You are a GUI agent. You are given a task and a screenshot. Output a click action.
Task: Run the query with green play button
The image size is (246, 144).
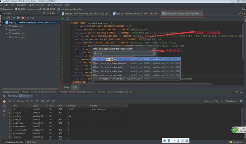click(x=62, y=19)
